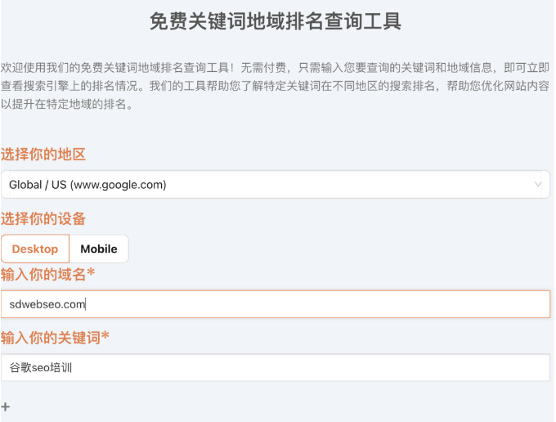556x422 pixels.
Task: Focus the keyword field with 谷歌seo培训
Action: (275, 367)
